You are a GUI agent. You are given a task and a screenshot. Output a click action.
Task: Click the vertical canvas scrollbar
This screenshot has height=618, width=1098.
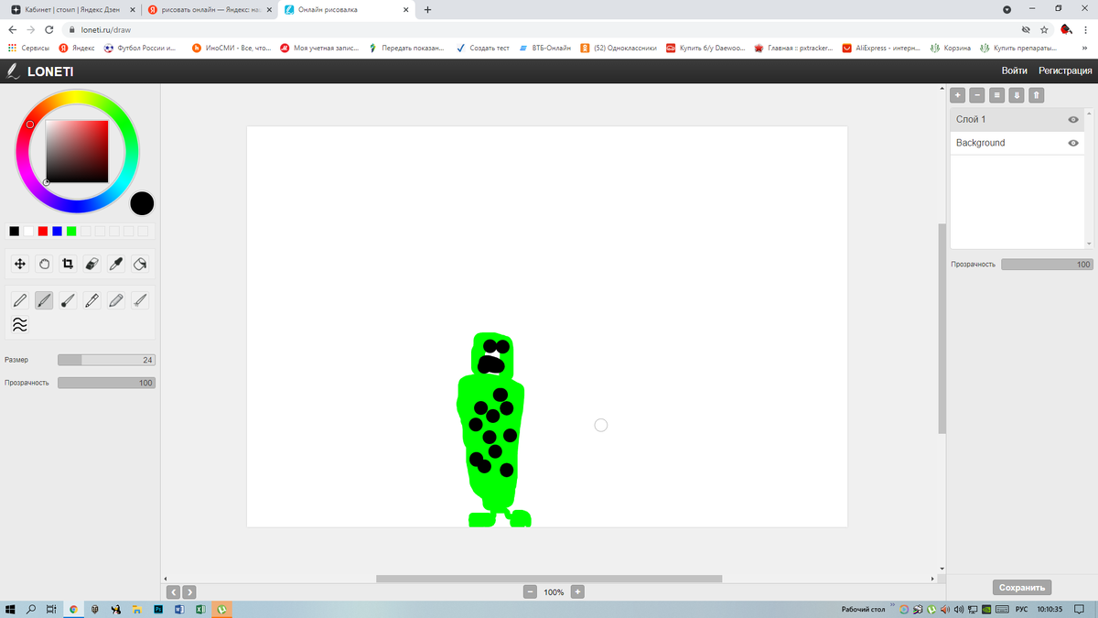942,328
